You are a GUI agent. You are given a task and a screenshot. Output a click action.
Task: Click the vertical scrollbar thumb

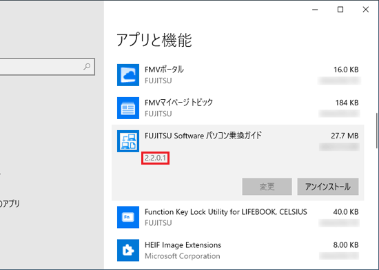(x=377, y=131)
